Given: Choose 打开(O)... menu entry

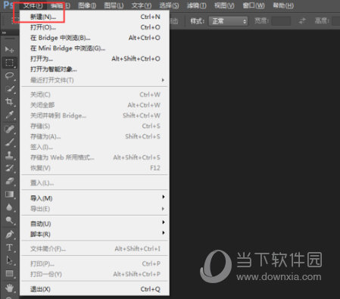Looking at the screenshot, I should [x=95, y=27].
